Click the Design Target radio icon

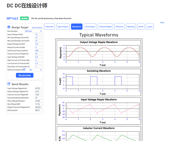coord(9,27)
